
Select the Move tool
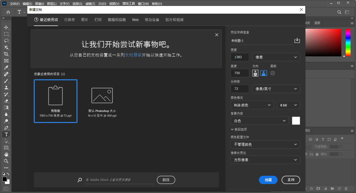click(x=6, y=27)
